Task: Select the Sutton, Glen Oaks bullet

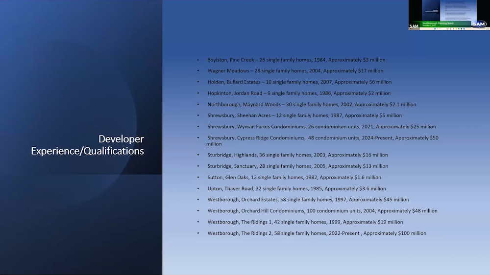Action: (x=294, y=178)
